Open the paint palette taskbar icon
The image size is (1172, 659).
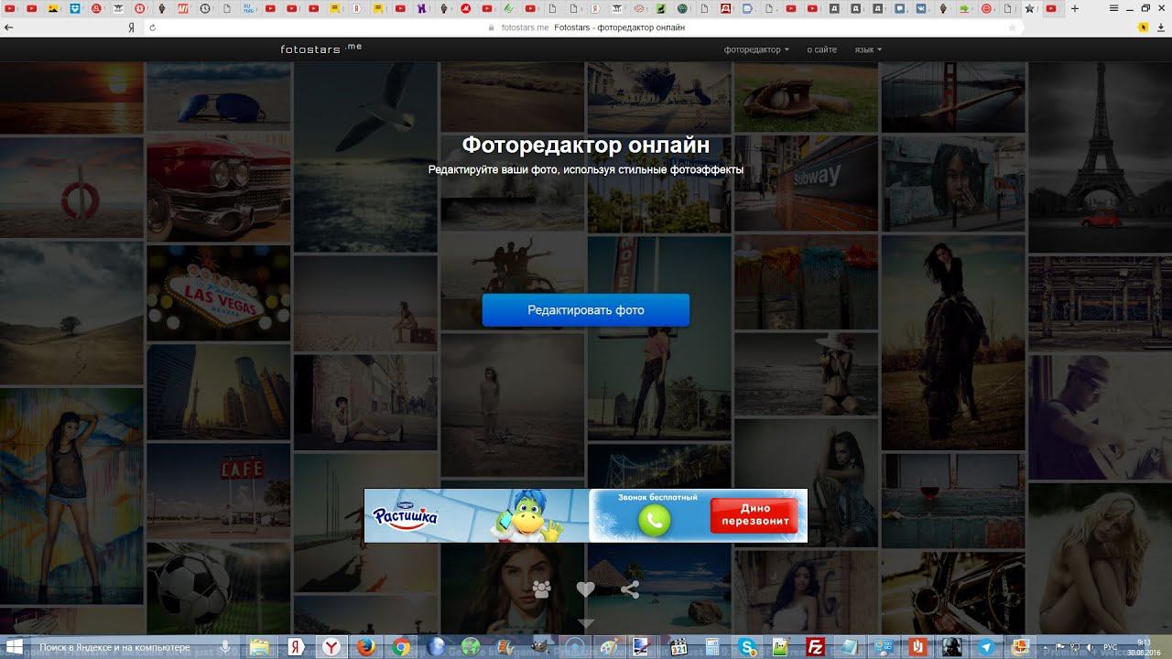[607, 647]
